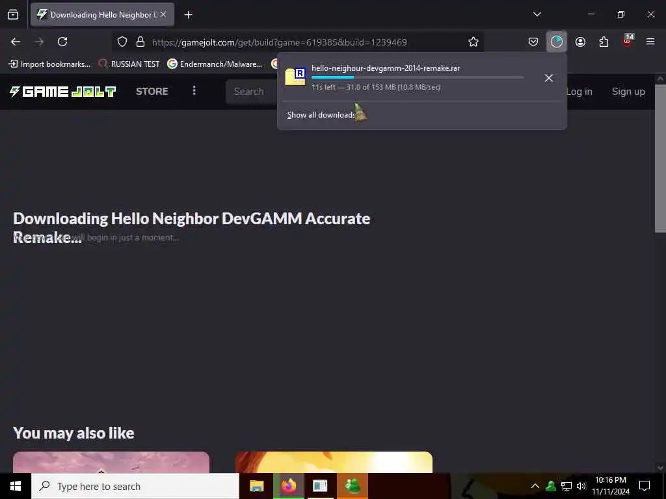666x499 pixels.
Task: Click the Game Jolt logo
Action: pos(63,91)
